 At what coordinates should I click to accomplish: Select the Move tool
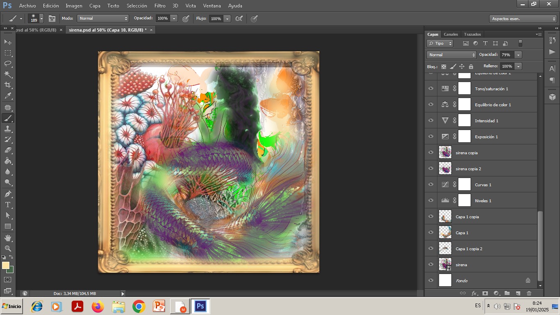coord(8,42)
